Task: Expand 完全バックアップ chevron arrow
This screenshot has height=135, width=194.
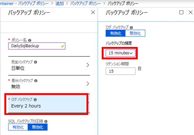Action: coord(88,65)
